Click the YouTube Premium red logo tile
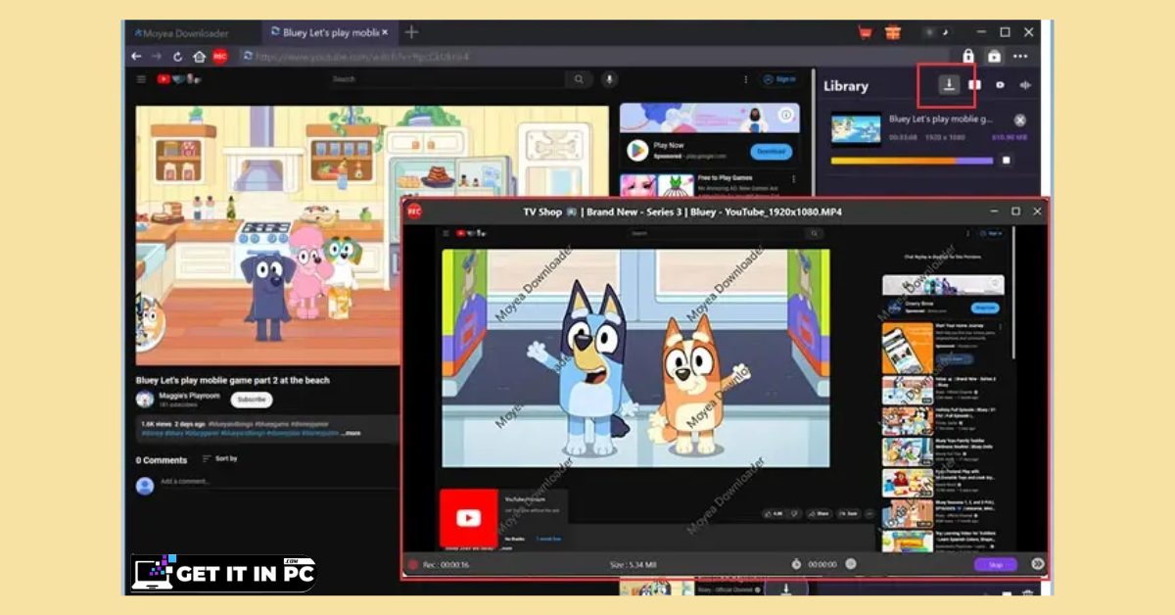The width and height of the screenshot is (1175, 615). point(469,518)
